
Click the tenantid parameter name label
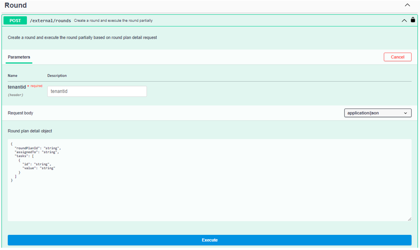17,87
